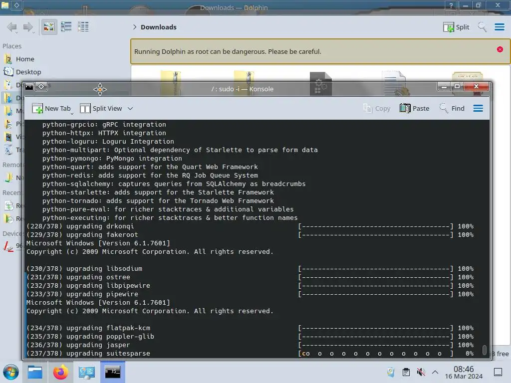Go forward in Dolphin navigation
Screen dimensions: 511x383
28,27
